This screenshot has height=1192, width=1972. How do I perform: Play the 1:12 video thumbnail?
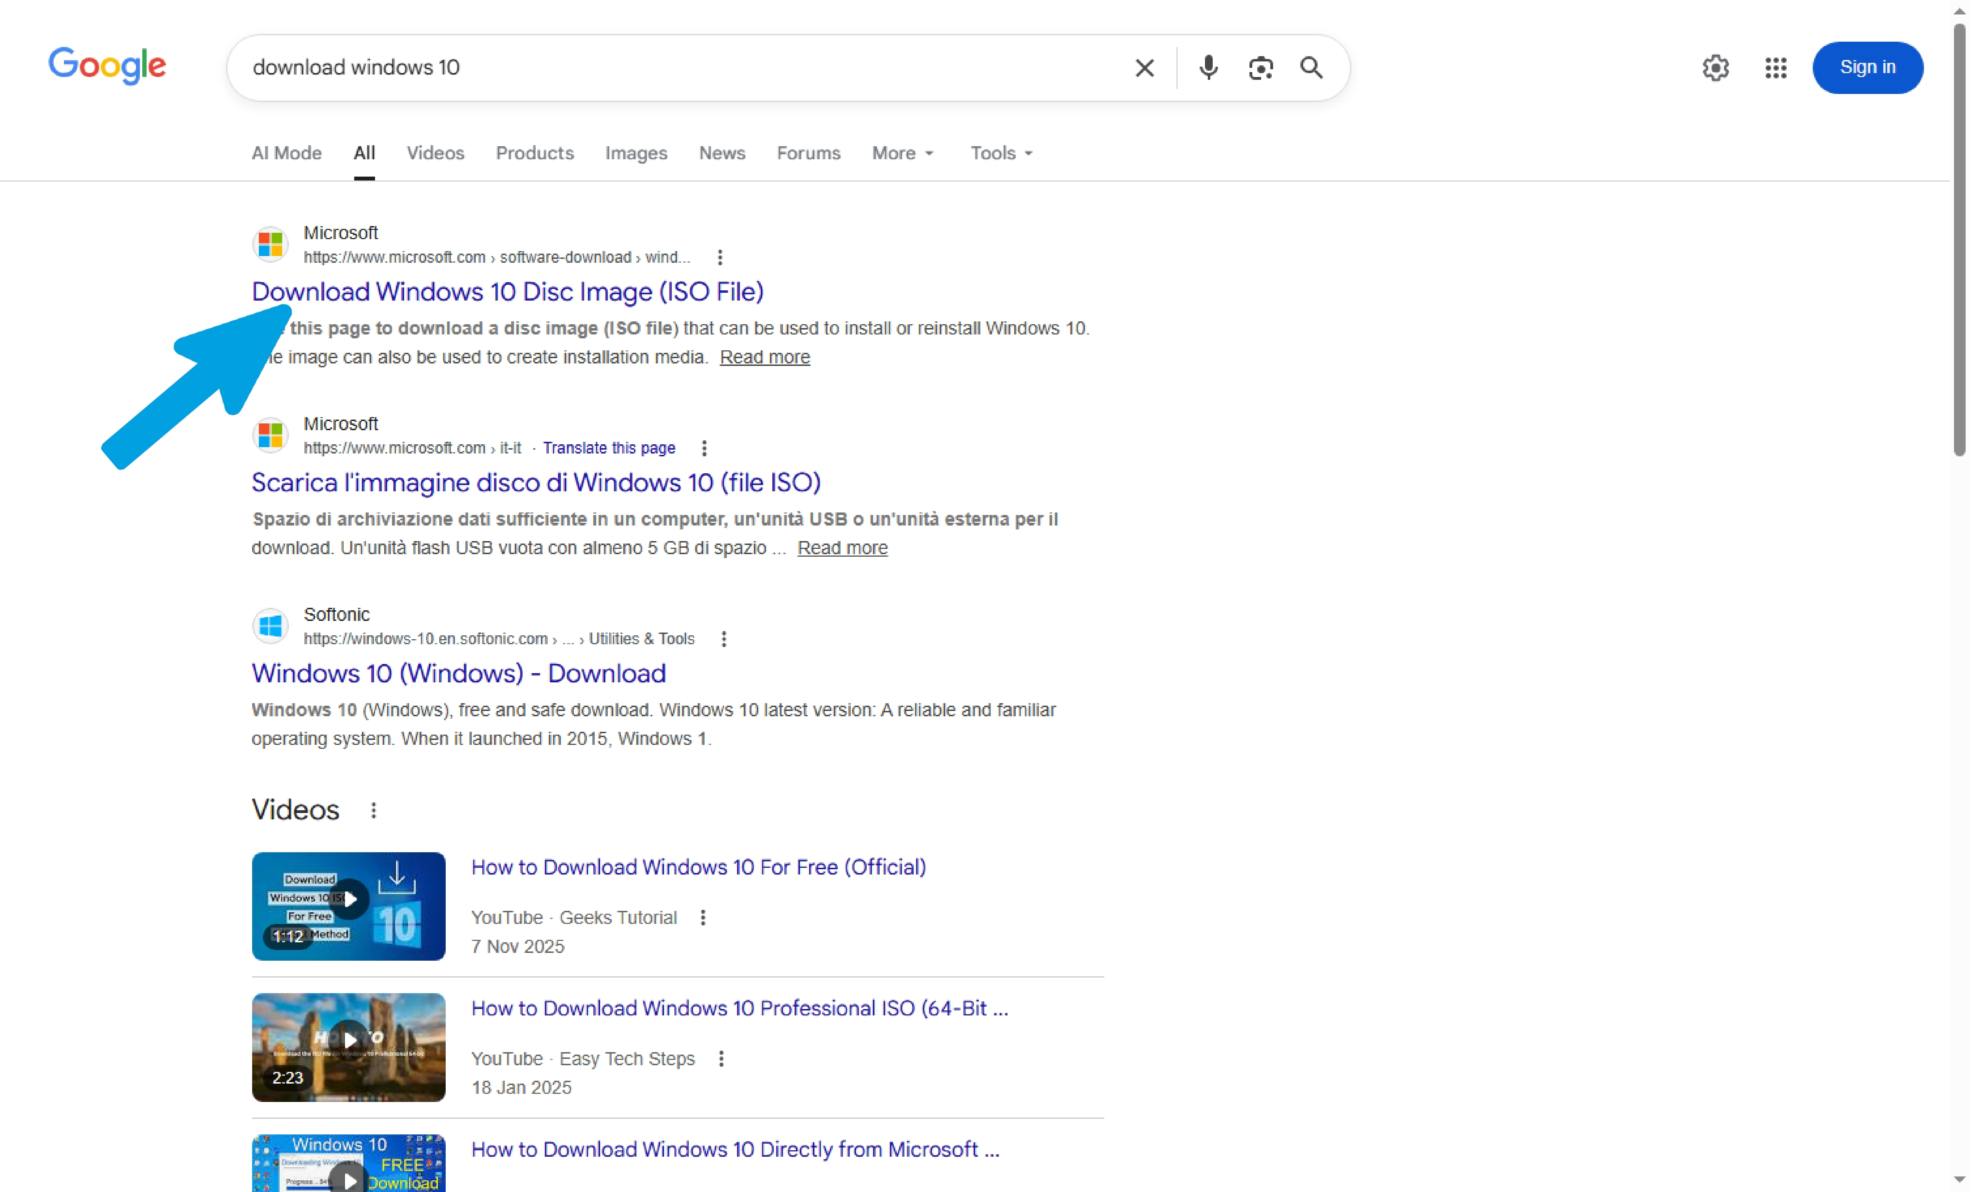(x=348, y=906)
